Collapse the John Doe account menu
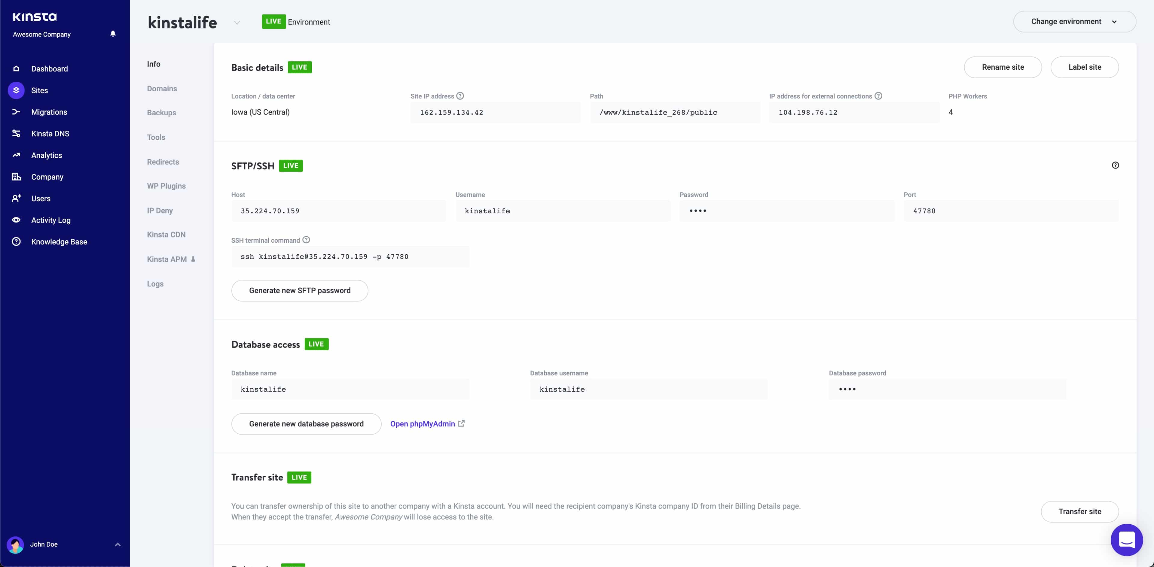Viewport: 1154px width, 567px height. 118,544
